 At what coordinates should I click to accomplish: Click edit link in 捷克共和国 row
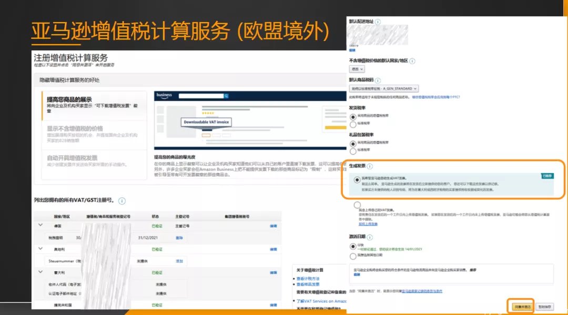273,305
